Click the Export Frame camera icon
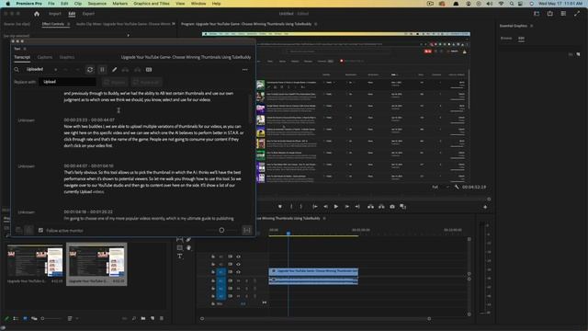The height and width of the screenshot is (331, 588). 392,206
